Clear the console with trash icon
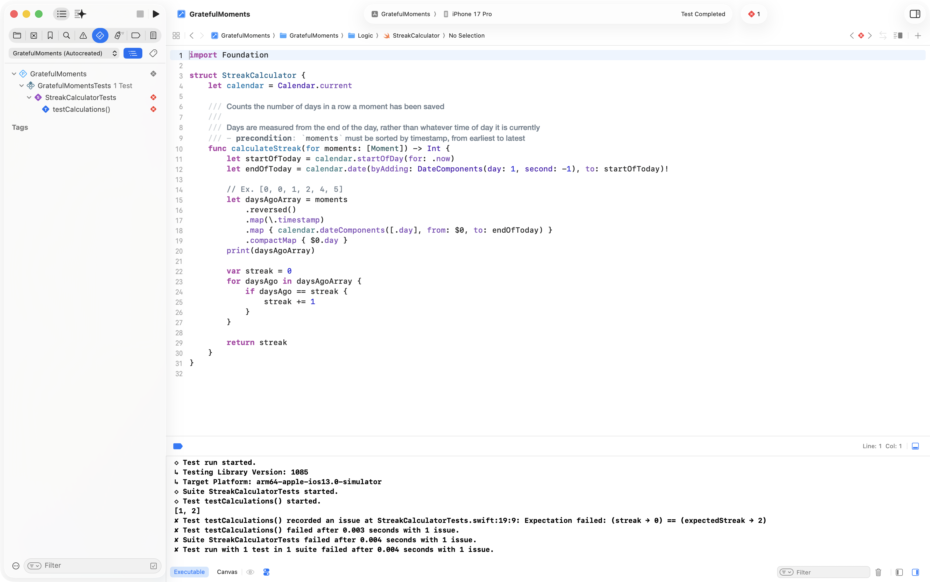 878,572
